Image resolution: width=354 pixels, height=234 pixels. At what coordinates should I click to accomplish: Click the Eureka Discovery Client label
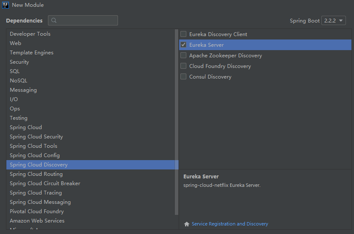tap(218, 34)
